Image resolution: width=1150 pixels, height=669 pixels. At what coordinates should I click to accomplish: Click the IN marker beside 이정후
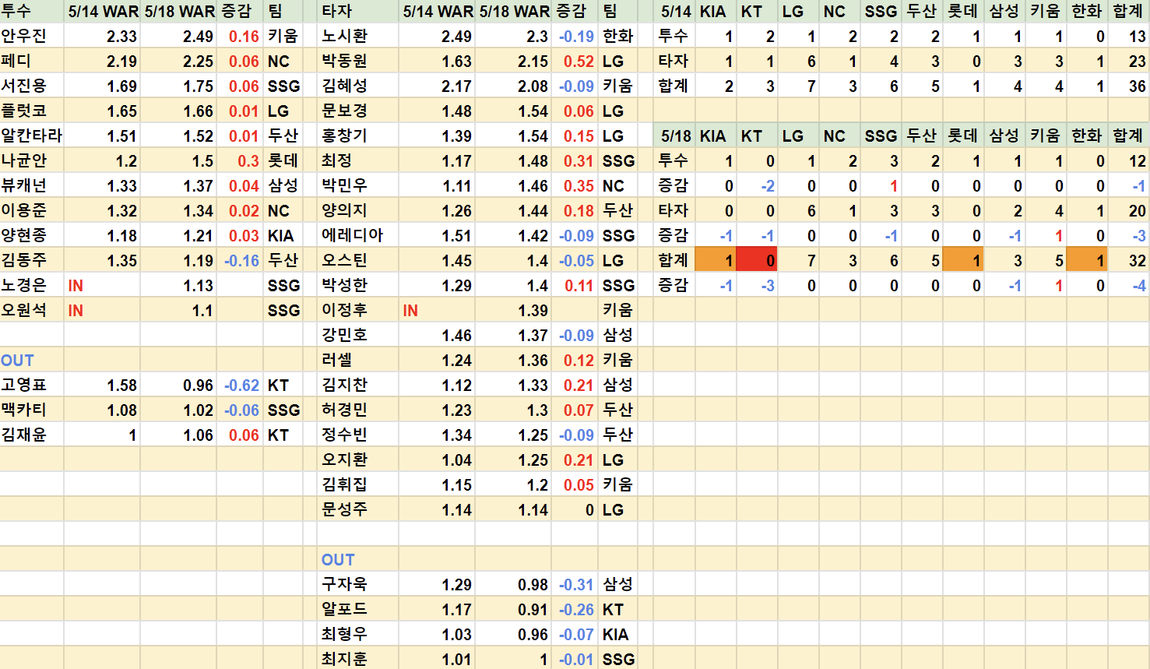pyautogui.click(x=410, y=311)
